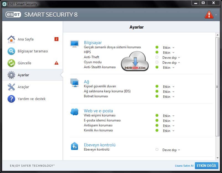Toggle the Oyun modu status circle

coord(157,62)
